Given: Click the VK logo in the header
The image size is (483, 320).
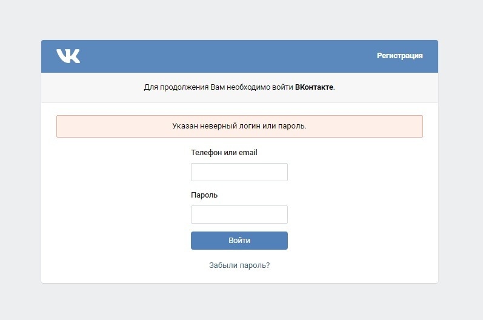Looking at the screenshot, I should [68, 56].
